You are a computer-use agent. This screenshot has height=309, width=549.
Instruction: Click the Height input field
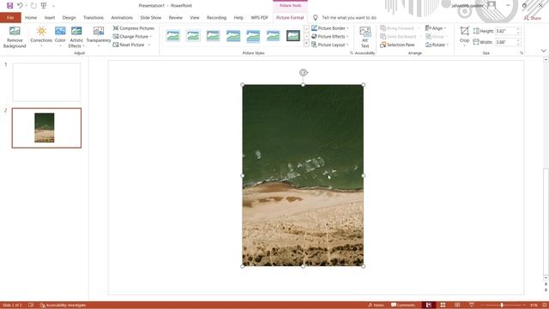[505, 31]
